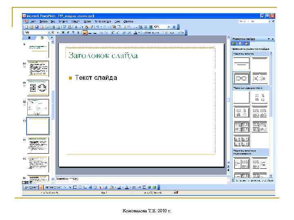Toggle text Shadow formatting
294x220 pixels.
78,33
